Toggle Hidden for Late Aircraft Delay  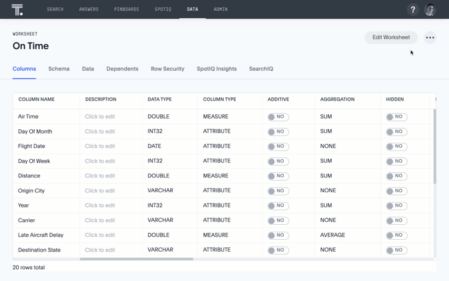(x=397, y=235)
